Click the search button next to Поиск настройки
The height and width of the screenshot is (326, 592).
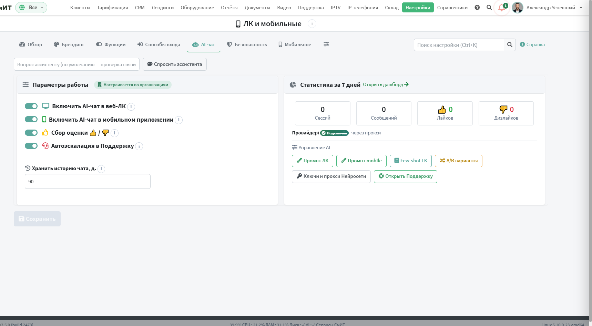pos(510,45)
